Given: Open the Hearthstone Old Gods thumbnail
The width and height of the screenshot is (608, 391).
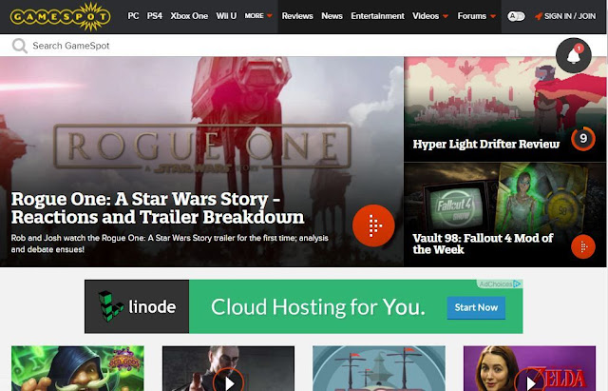Looking at the screenshot, I should click(78, 368).
